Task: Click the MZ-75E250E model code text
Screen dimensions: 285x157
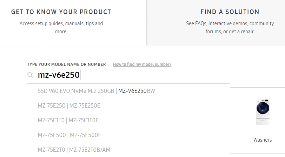Action: [x=85, y=106]
